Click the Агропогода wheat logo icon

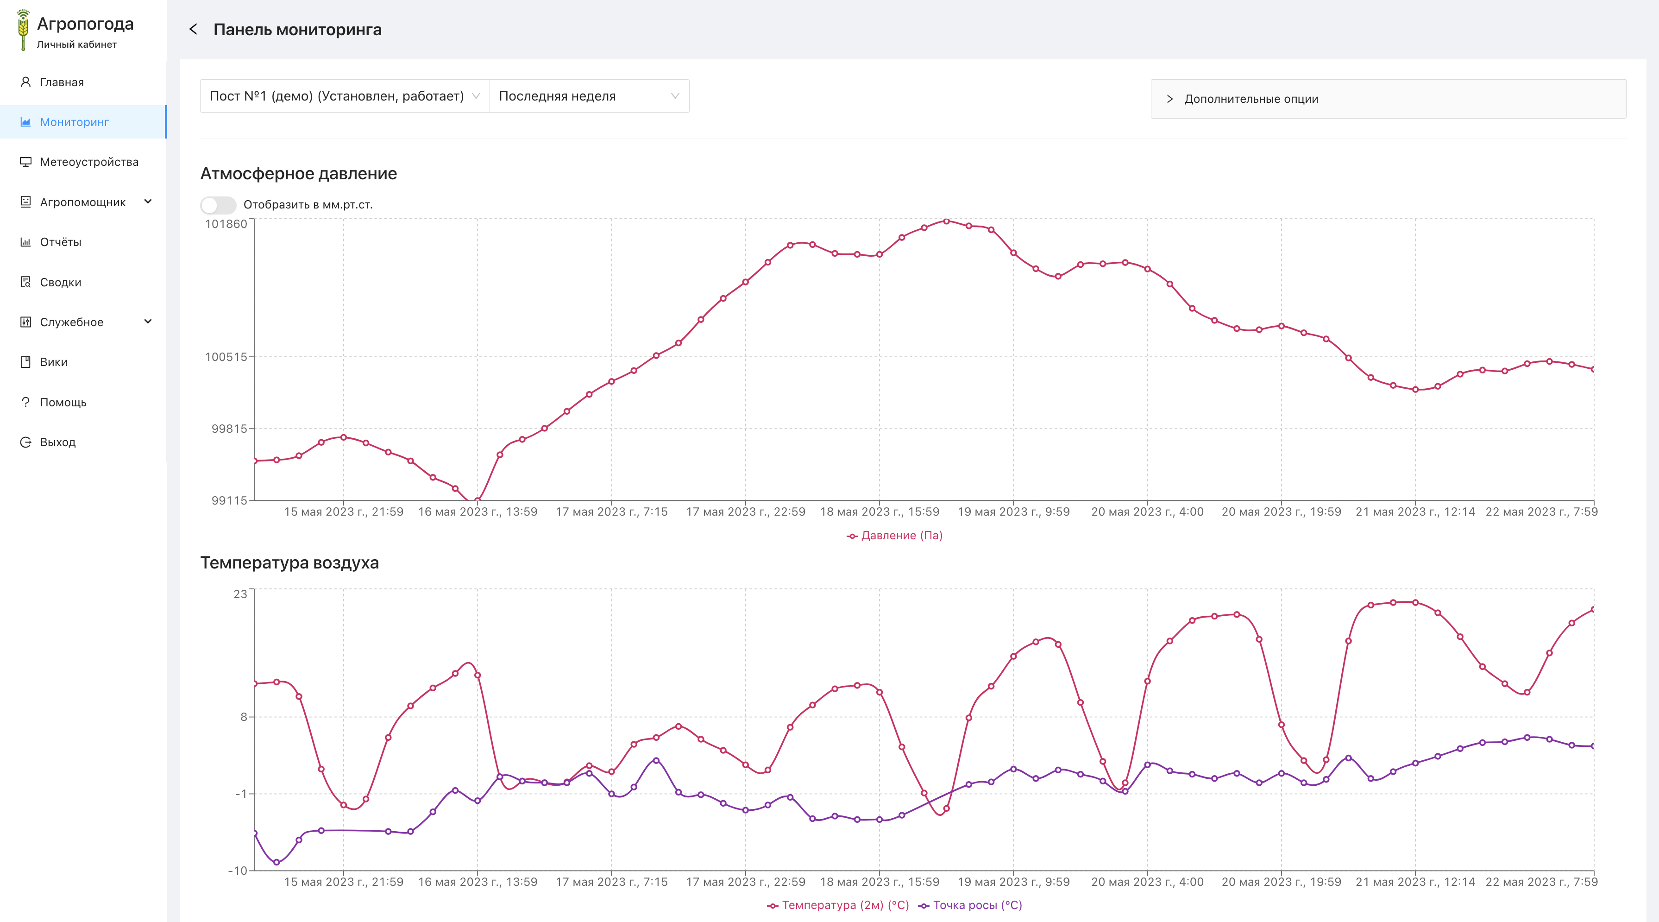23,30
